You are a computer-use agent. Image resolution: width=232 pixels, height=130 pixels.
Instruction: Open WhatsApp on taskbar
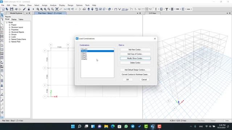[x=126, y=126]
